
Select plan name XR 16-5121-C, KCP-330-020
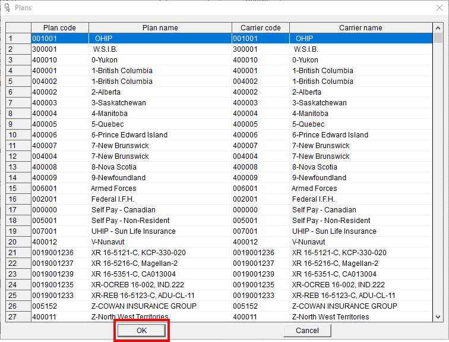160,253
